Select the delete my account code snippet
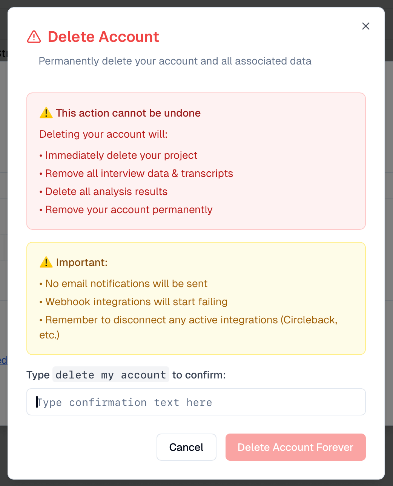 pos(111,375)
